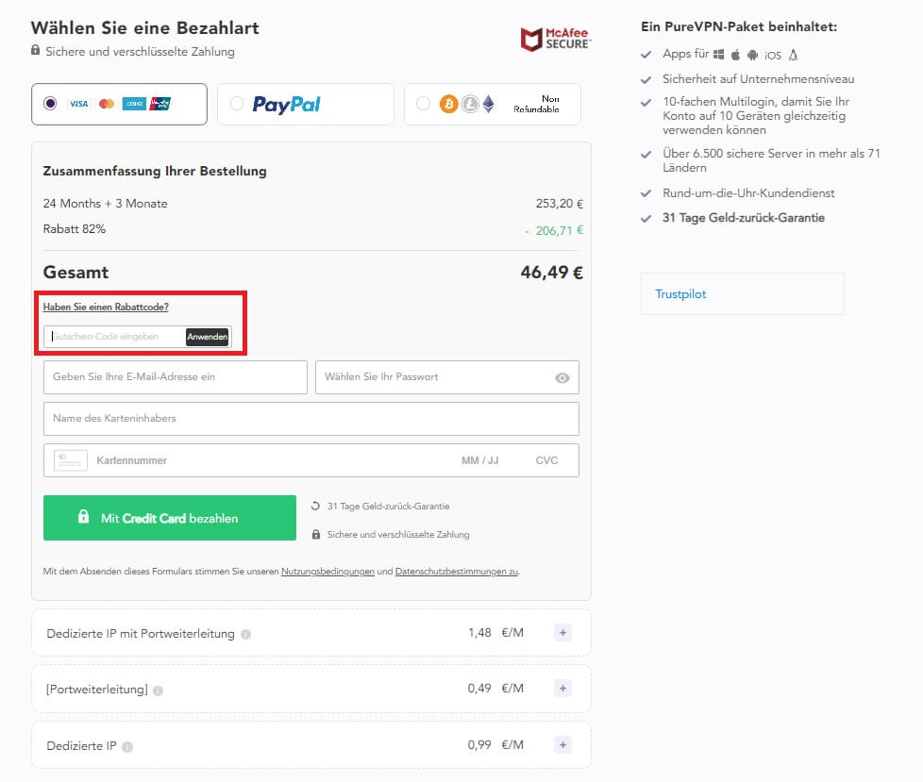Open the Datenschutzbestimmungen link
923x782 pixels.
[457, 572]
